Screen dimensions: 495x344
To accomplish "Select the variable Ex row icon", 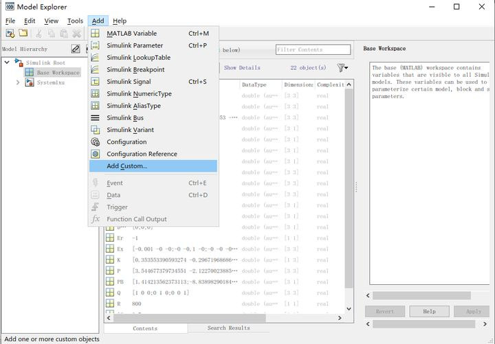I will click(110, 249).
